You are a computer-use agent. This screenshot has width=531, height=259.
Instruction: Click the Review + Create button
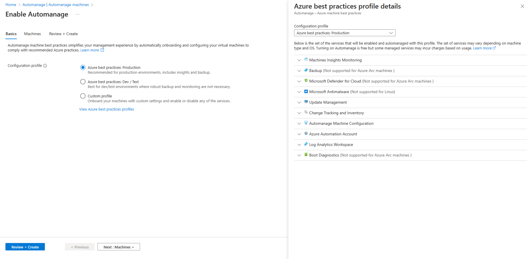click(x=25, y=247)
